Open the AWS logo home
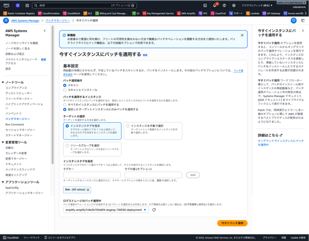Screen dimensions: 309x241 click(6, 5)
